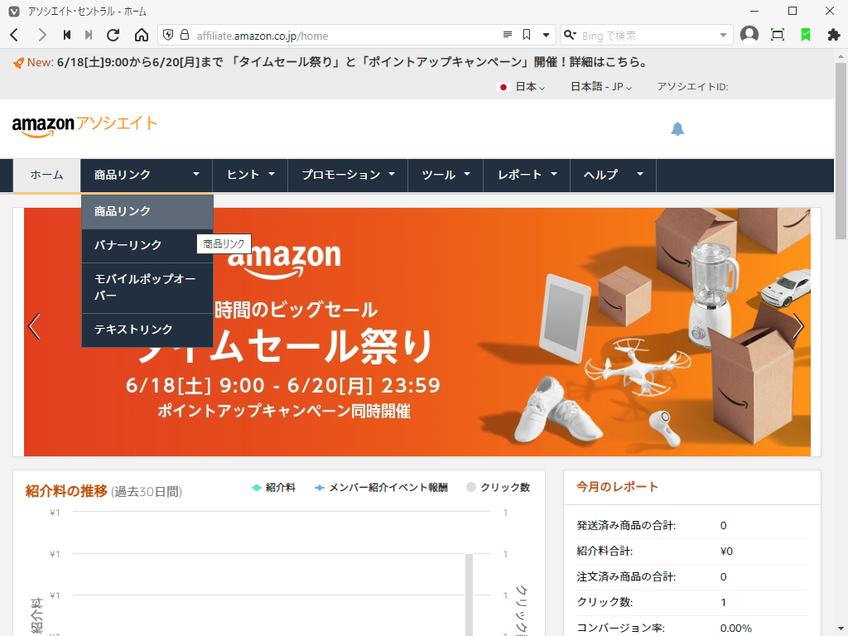Screen dimensions: 848x636
Task: Expand search field history dropdown
Action: click(723, 35)
